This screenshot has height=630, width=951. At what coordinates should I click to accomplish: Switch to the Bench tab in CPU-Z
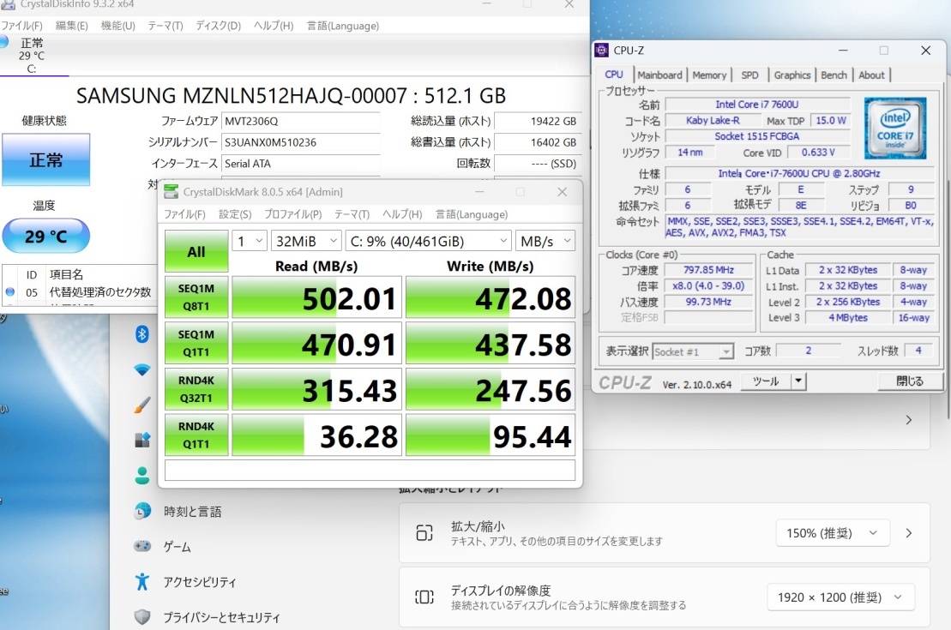[x=834, y=75]
